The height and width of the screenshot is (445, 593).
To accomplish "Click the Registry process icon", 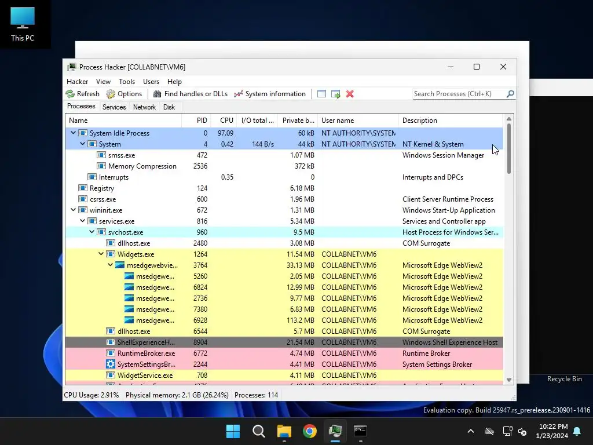I will pos(82,188).
